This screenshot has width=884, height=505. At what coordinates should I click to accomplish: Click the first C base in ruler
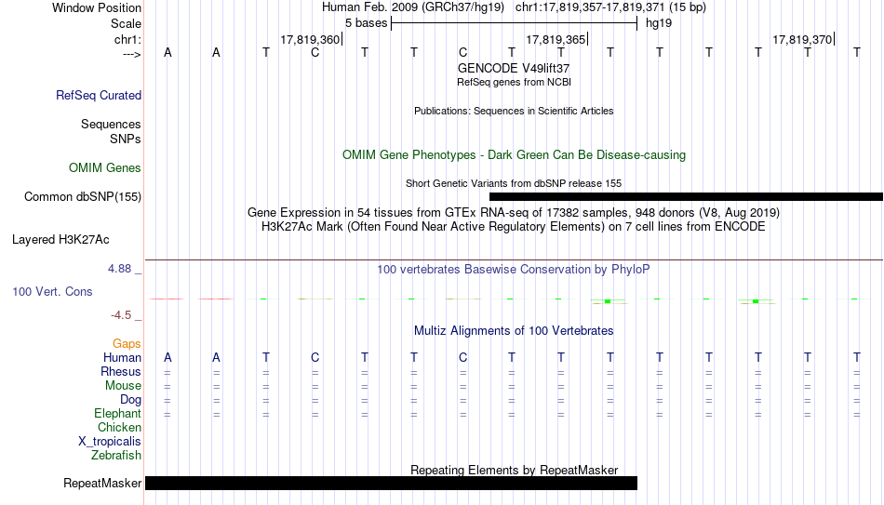[x=315, y=52]
